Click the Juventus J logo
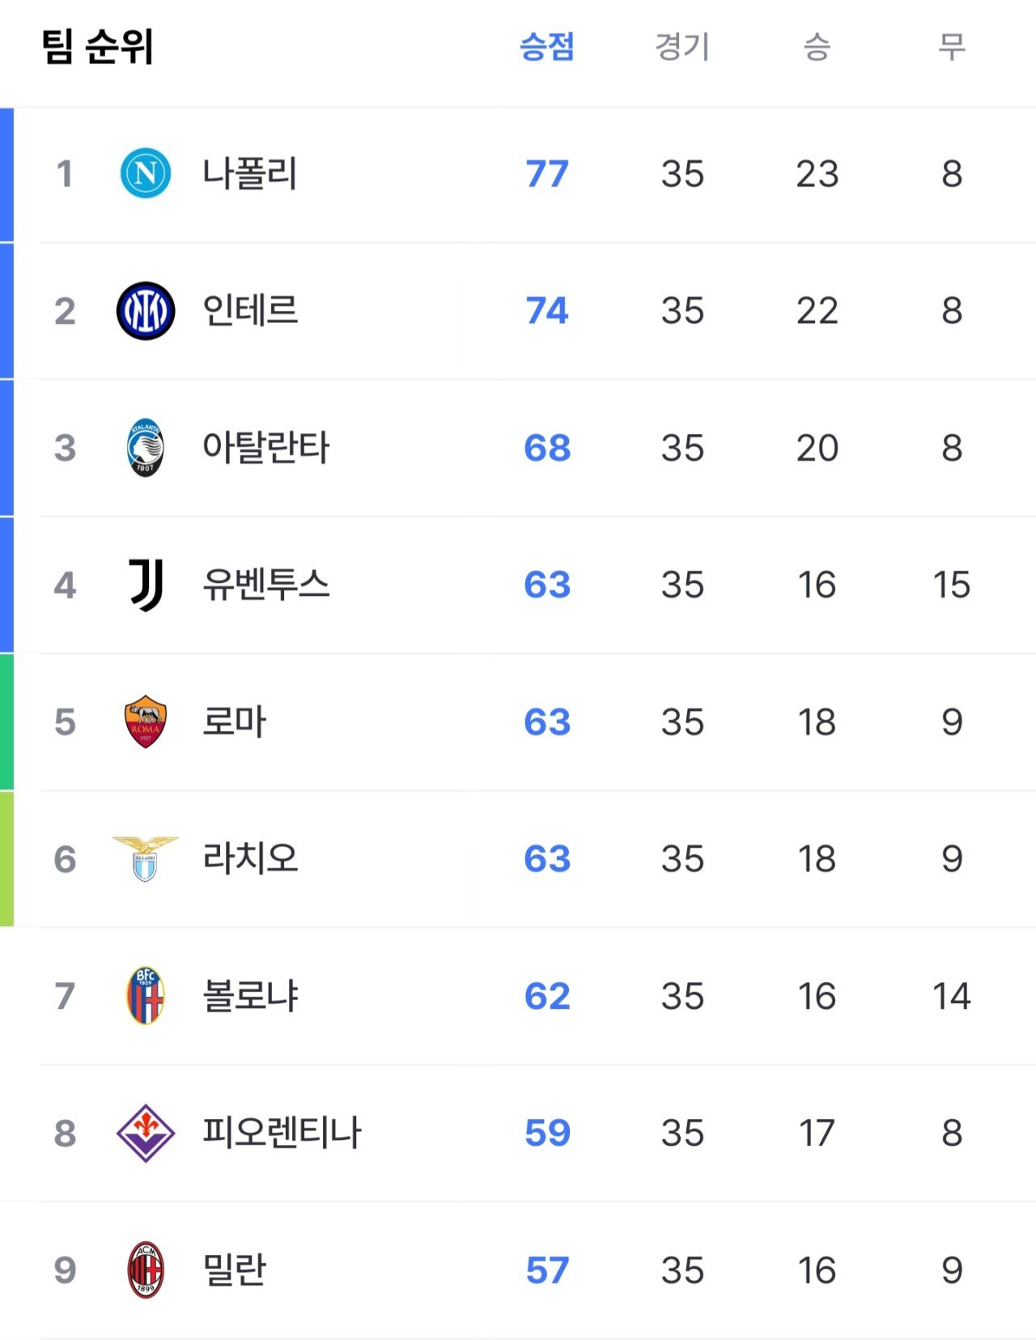The height and width of the screenshot is (1340, 1036). click(x=146, y=585)
